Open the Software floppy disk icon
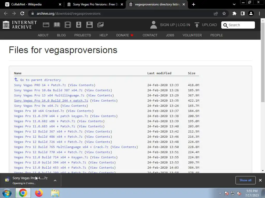Screen dimensions: 265x198 coord(89,25)
